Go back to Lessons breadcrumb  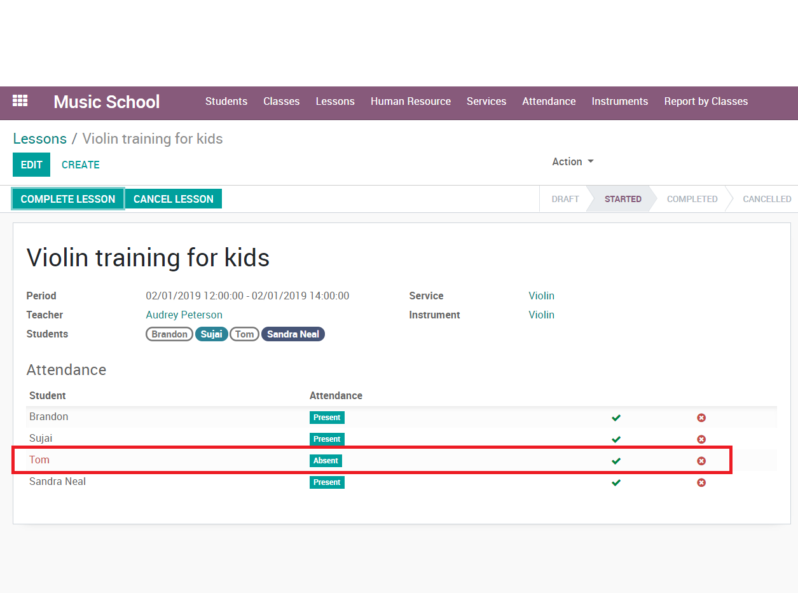tap(39, 139)
